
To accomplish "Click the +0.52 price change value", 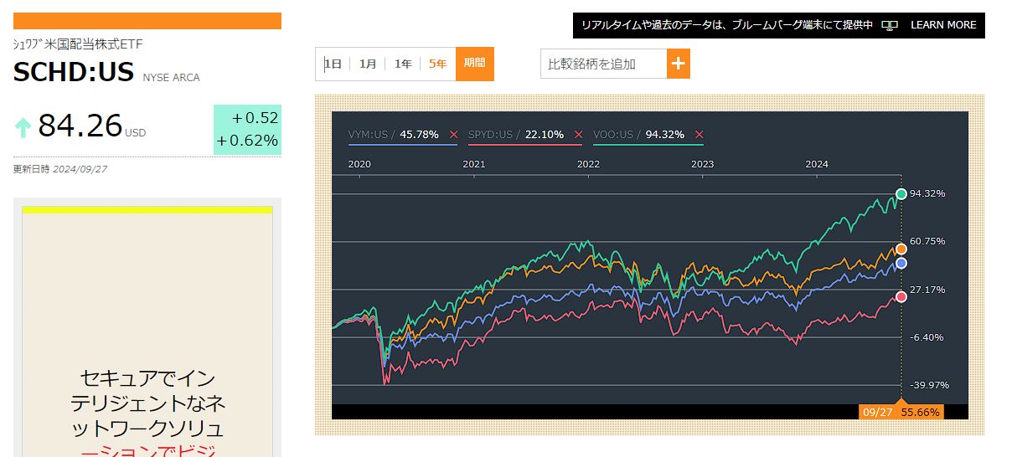I will click(x=255, y=118).
